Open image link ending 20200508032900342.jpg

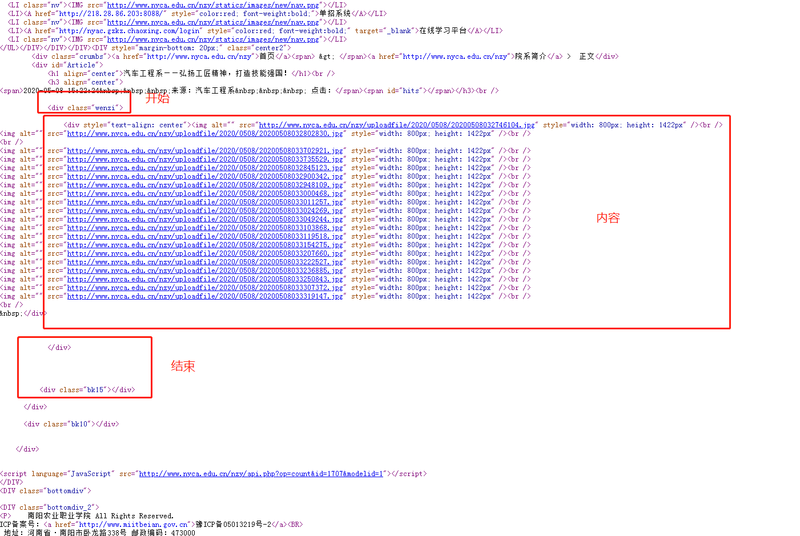click(x=205, y=176)
